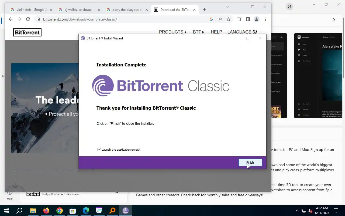
Task: Share this page from the address bar
Action: [x=220, y=19]
